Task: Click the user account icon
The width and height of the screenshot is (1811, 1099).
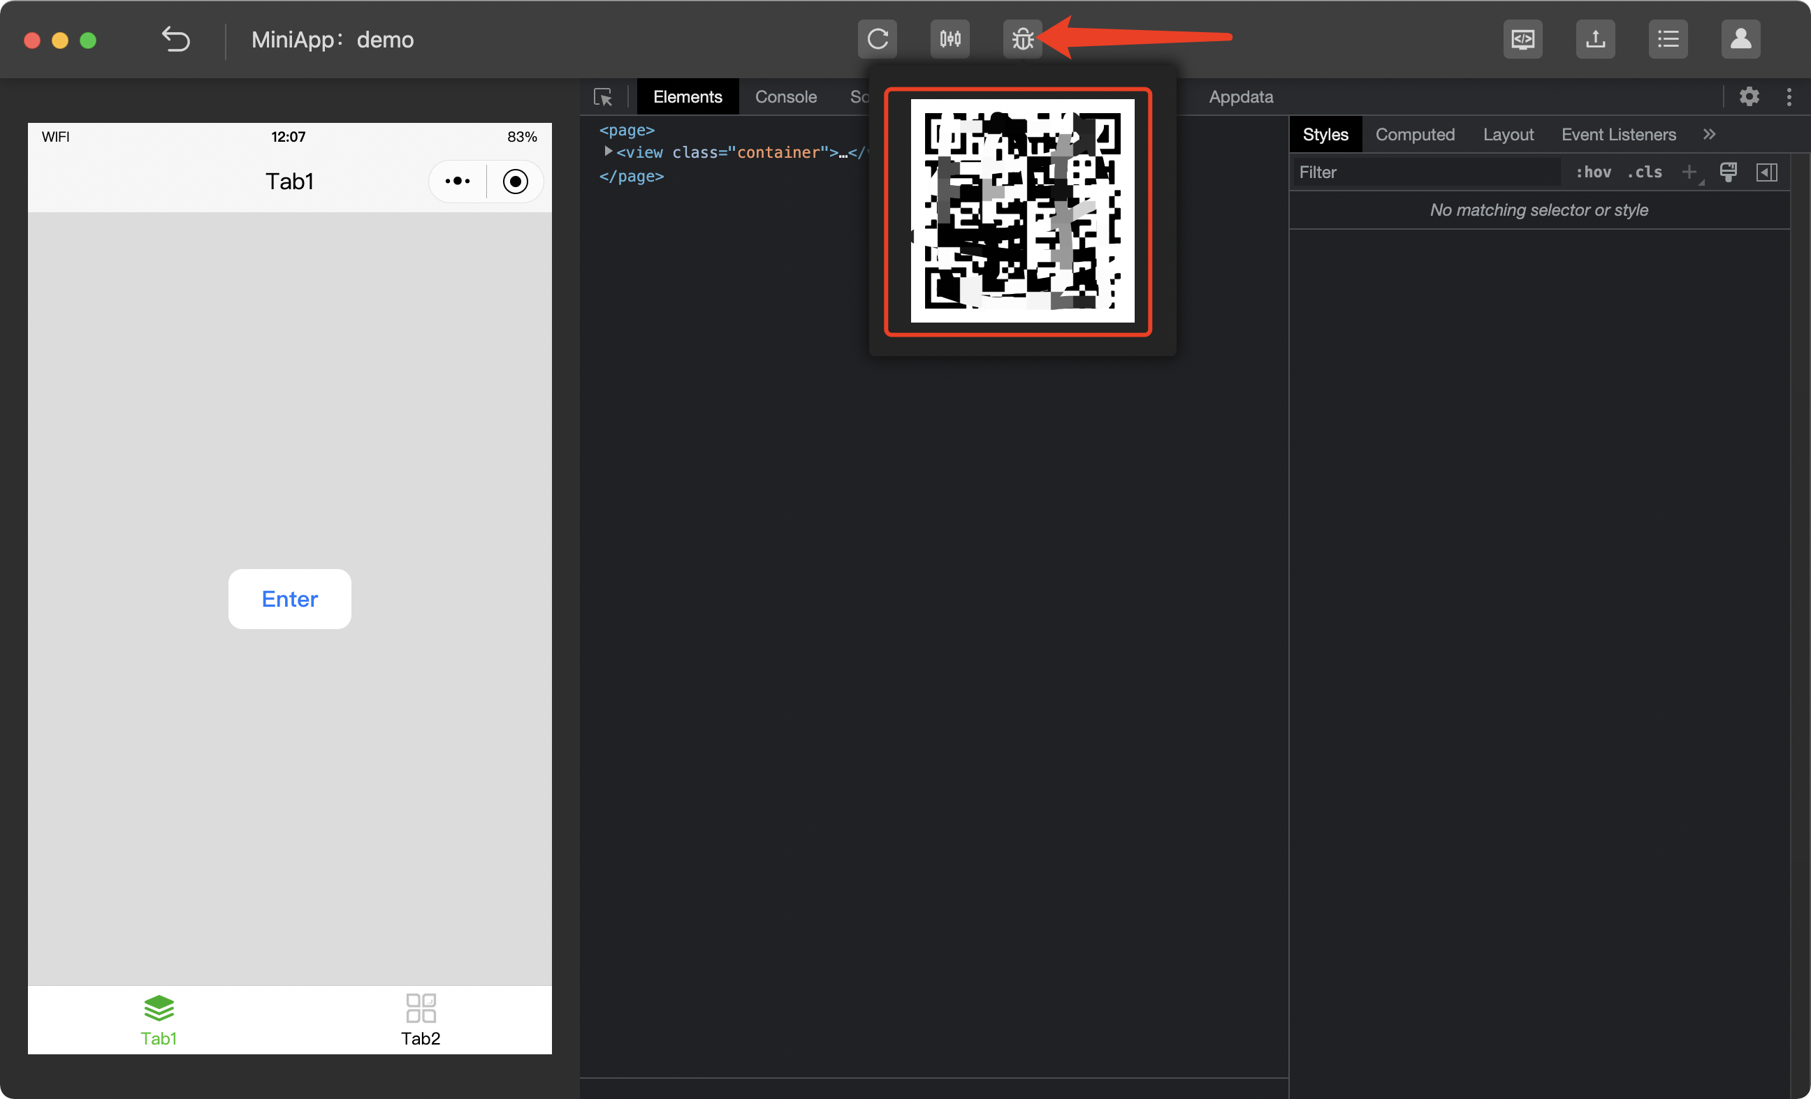Action: [x=1740, y=39]
